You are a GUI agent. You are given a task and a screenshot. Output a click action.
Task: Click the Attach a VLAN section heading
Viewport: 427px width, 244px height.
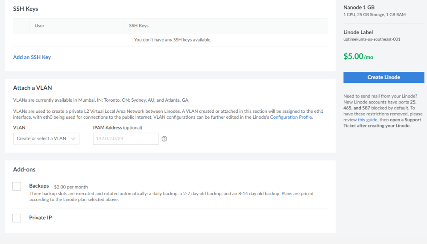(32, 88)
